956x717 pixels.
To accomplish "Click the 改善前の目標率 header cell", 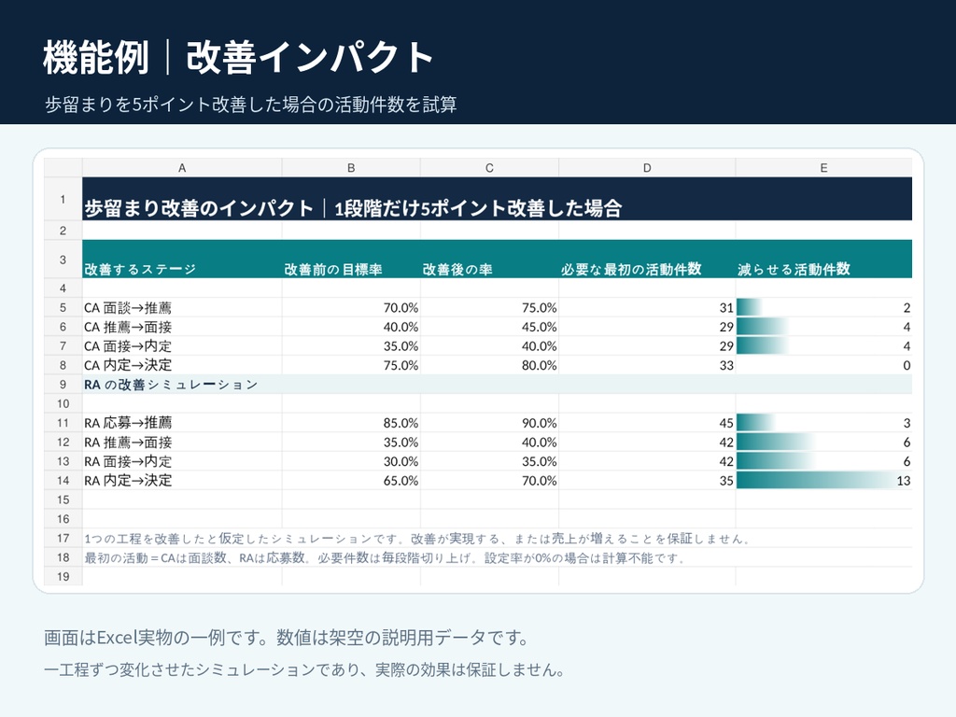I will tap(351, 260).
